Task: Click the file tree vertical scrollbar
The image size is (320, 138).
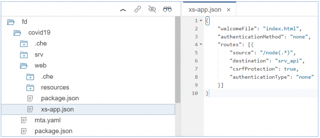Action: (177, 59)
